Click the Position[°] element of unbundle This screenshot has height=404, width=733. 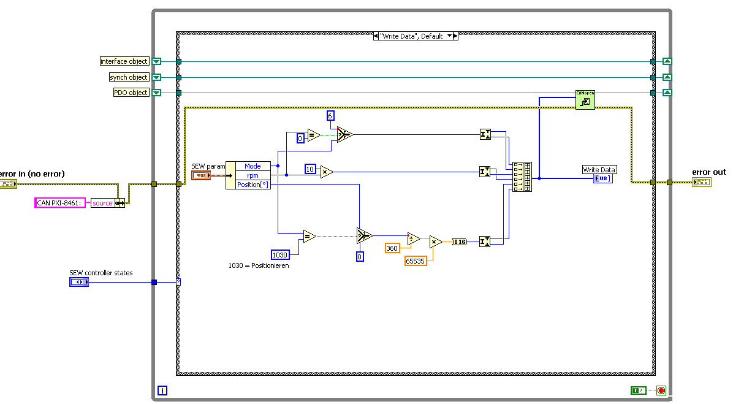(253, 185)
